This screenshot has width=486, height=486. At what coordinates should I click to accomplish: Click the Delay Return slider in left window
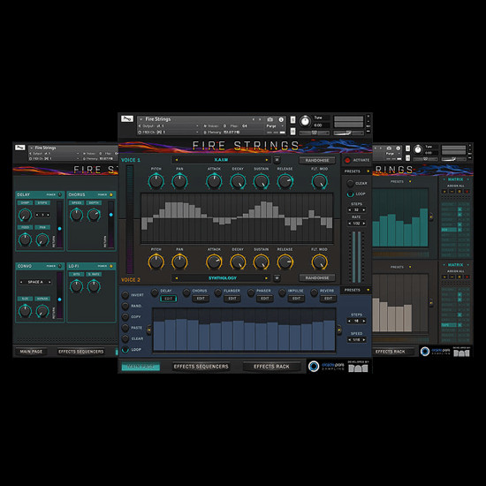coord(60,224)
